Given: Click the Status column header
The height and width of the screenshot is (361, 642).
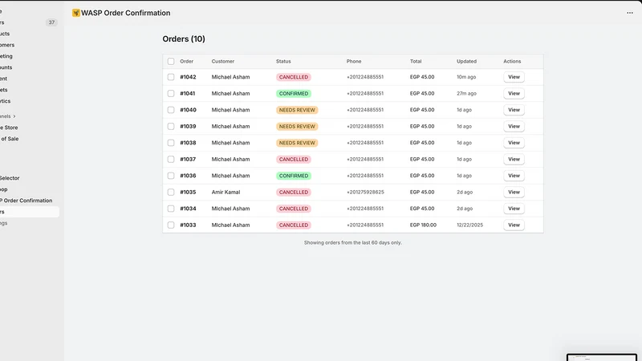Looking at the screenshot, I should [x=283, y=62].
